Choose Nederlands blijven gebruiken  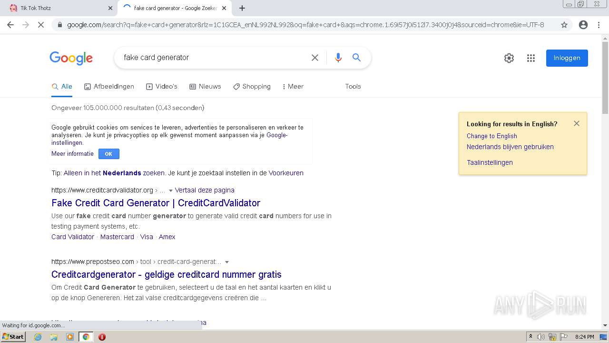pyautogui.click(x=510, y=147)
